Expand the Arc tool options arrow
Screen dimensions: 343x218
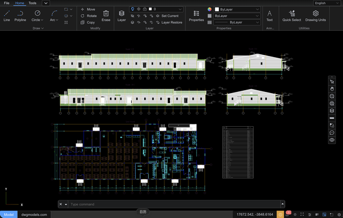click(x=57, y=20)
